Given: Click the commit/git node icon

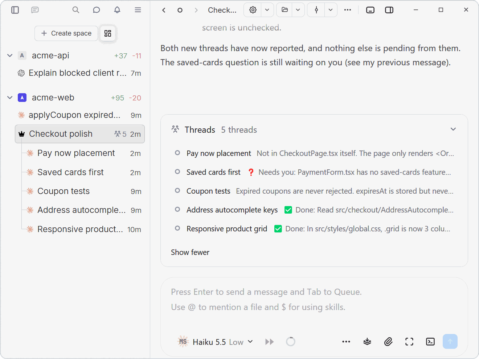Looking at the screenshot, I should tap(316, 10).
